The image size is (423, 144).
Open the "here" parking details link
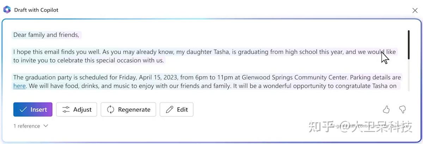click(x=19, y=86)
